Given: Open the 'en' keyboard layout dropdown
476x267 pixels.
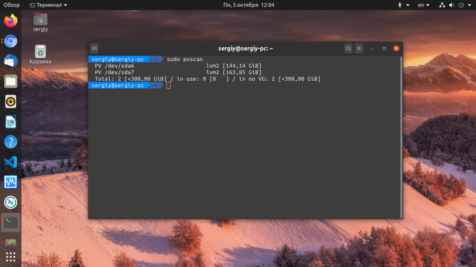Looking at the screenshot, I should tap(423, 5).
